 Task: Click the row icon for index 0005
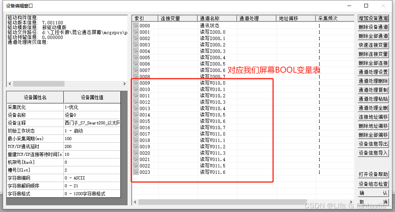tap(136, 57)
